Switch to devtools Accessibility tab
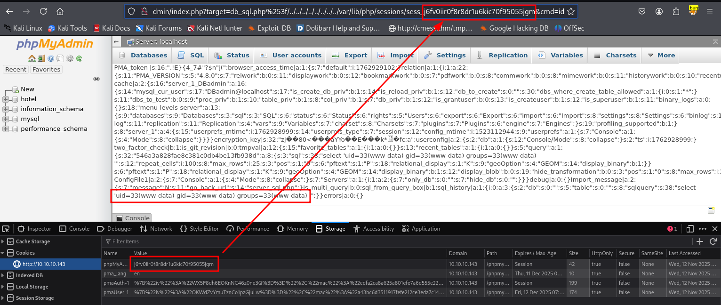The width and height of the screenshot is (721, 305). [373, 229]
